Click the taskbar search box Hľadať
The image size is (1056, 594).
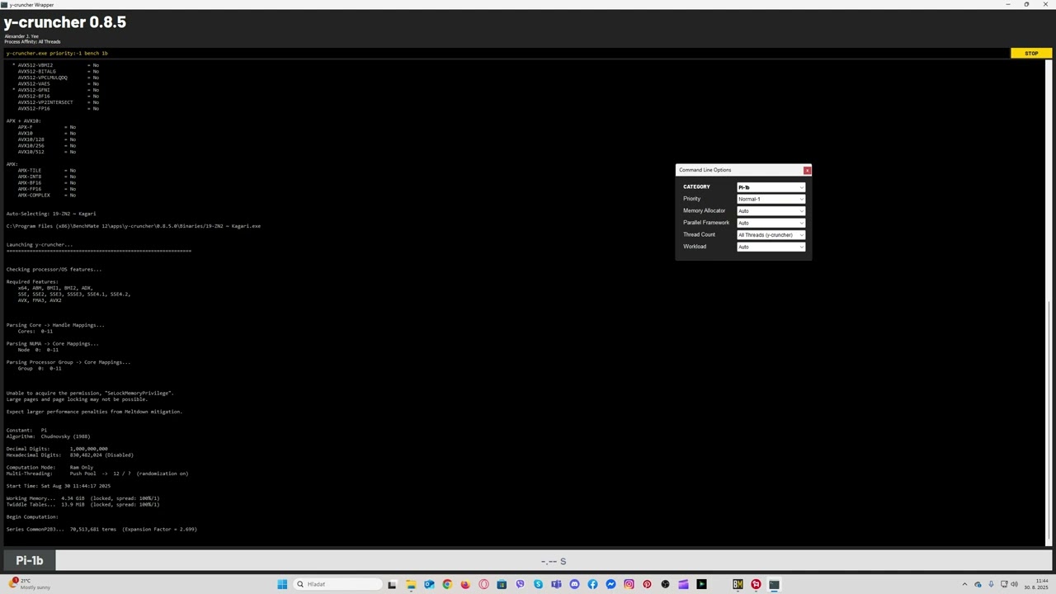(x=337, y=584)
